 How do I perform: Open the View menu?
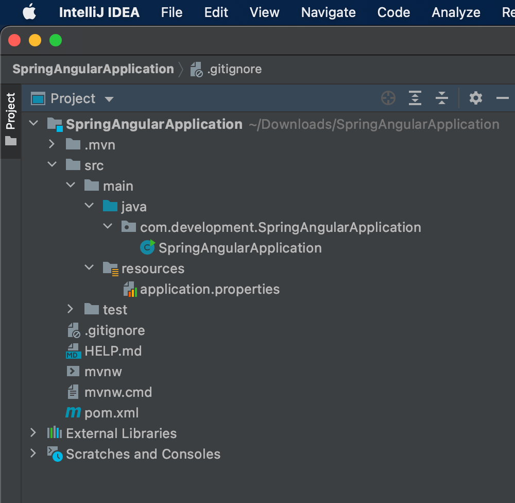(264, 12)
